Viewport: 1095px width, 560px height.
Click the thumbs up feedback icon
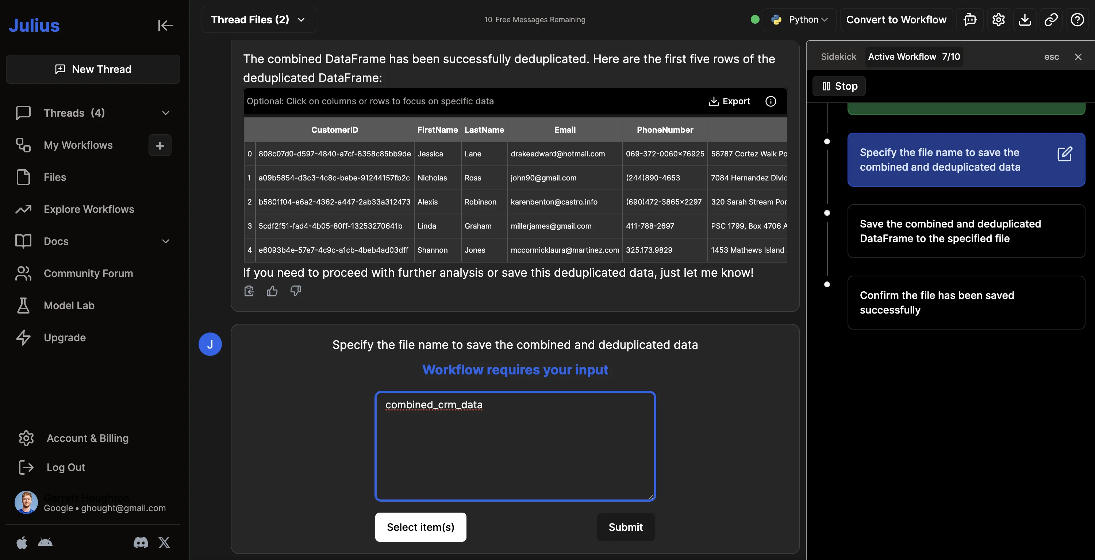272,291
